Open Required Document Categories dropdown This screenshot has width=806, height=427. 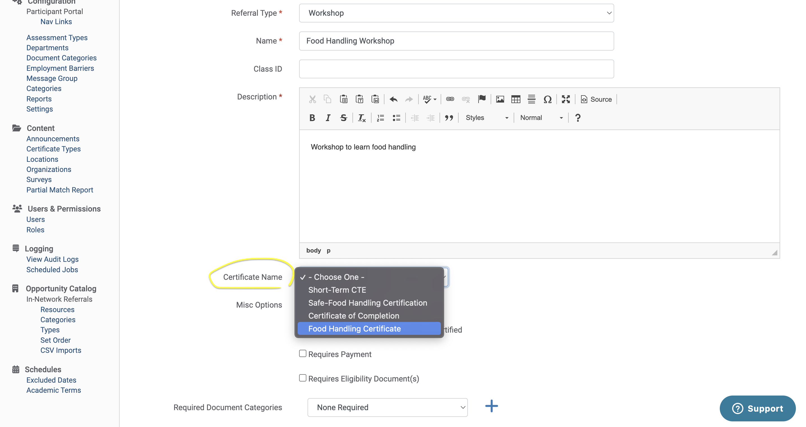(x=387, y=407)
